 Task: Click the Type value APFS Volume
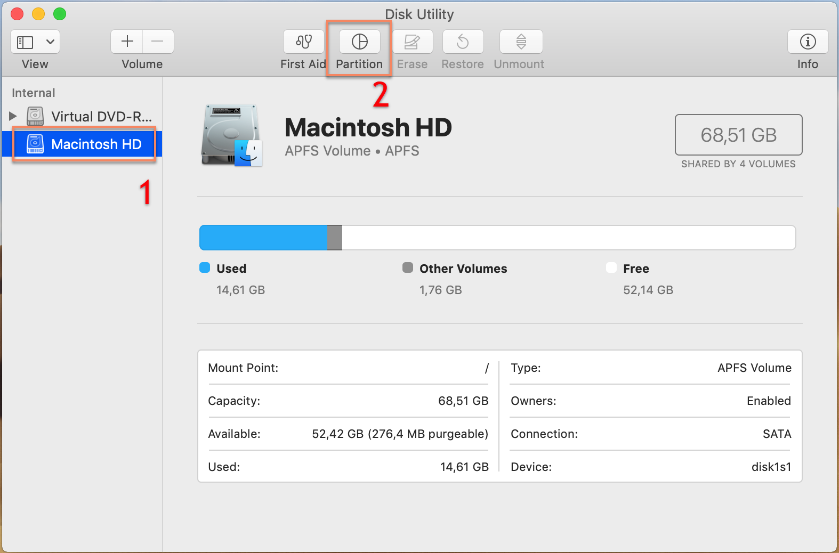pos(754,368)
